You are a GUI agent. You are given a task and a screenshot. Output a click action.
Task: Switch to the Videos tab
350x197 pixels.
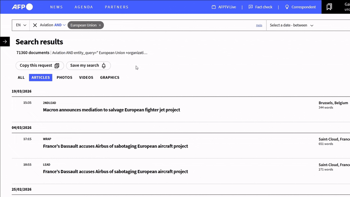[x=86, y=77]
